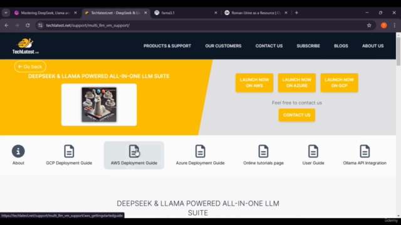Click the page vertical scrollbar thumb
Image resolution: width=401 pixels, height=225 pixels.
398,51
